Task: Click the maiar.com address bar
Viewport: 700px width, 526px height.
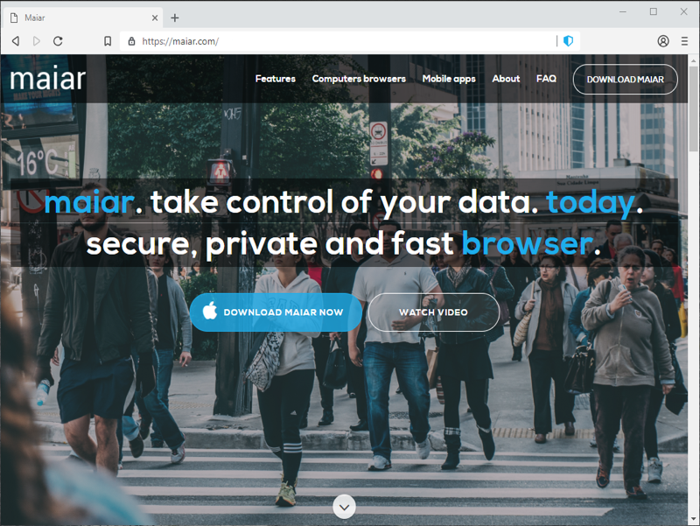Action: coord(341,41)
